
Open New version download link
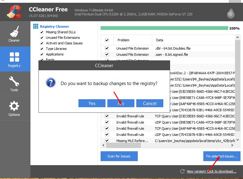point(212,171)
